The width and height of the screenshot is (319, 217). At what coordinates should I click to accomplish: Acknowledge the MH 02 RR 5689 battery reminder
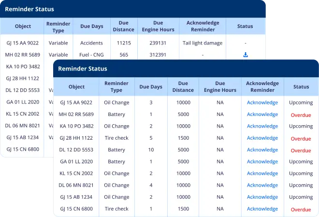pos(262,115)
